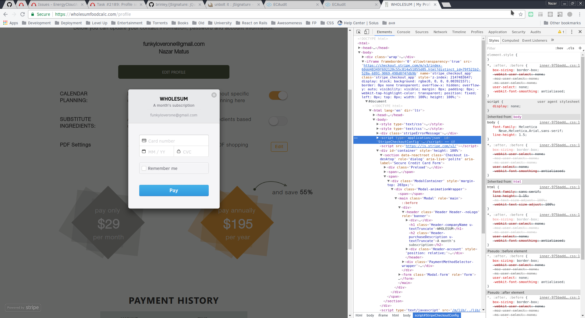
Task: Open the Other bookmarks folder
Action: pos(562,23)
